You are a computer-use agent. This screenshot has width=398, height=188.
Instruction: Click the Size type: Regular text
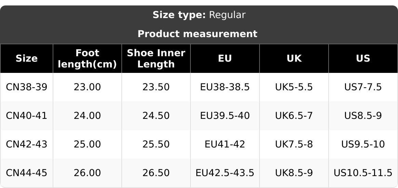click(199, 15)
